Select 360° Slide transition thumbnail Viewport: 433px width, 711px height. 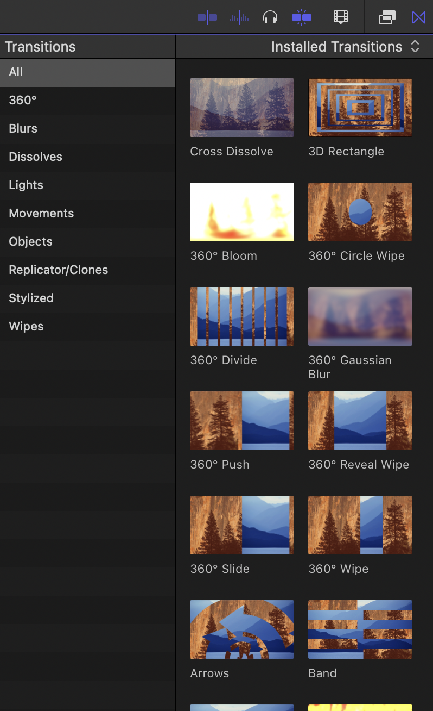242,525
